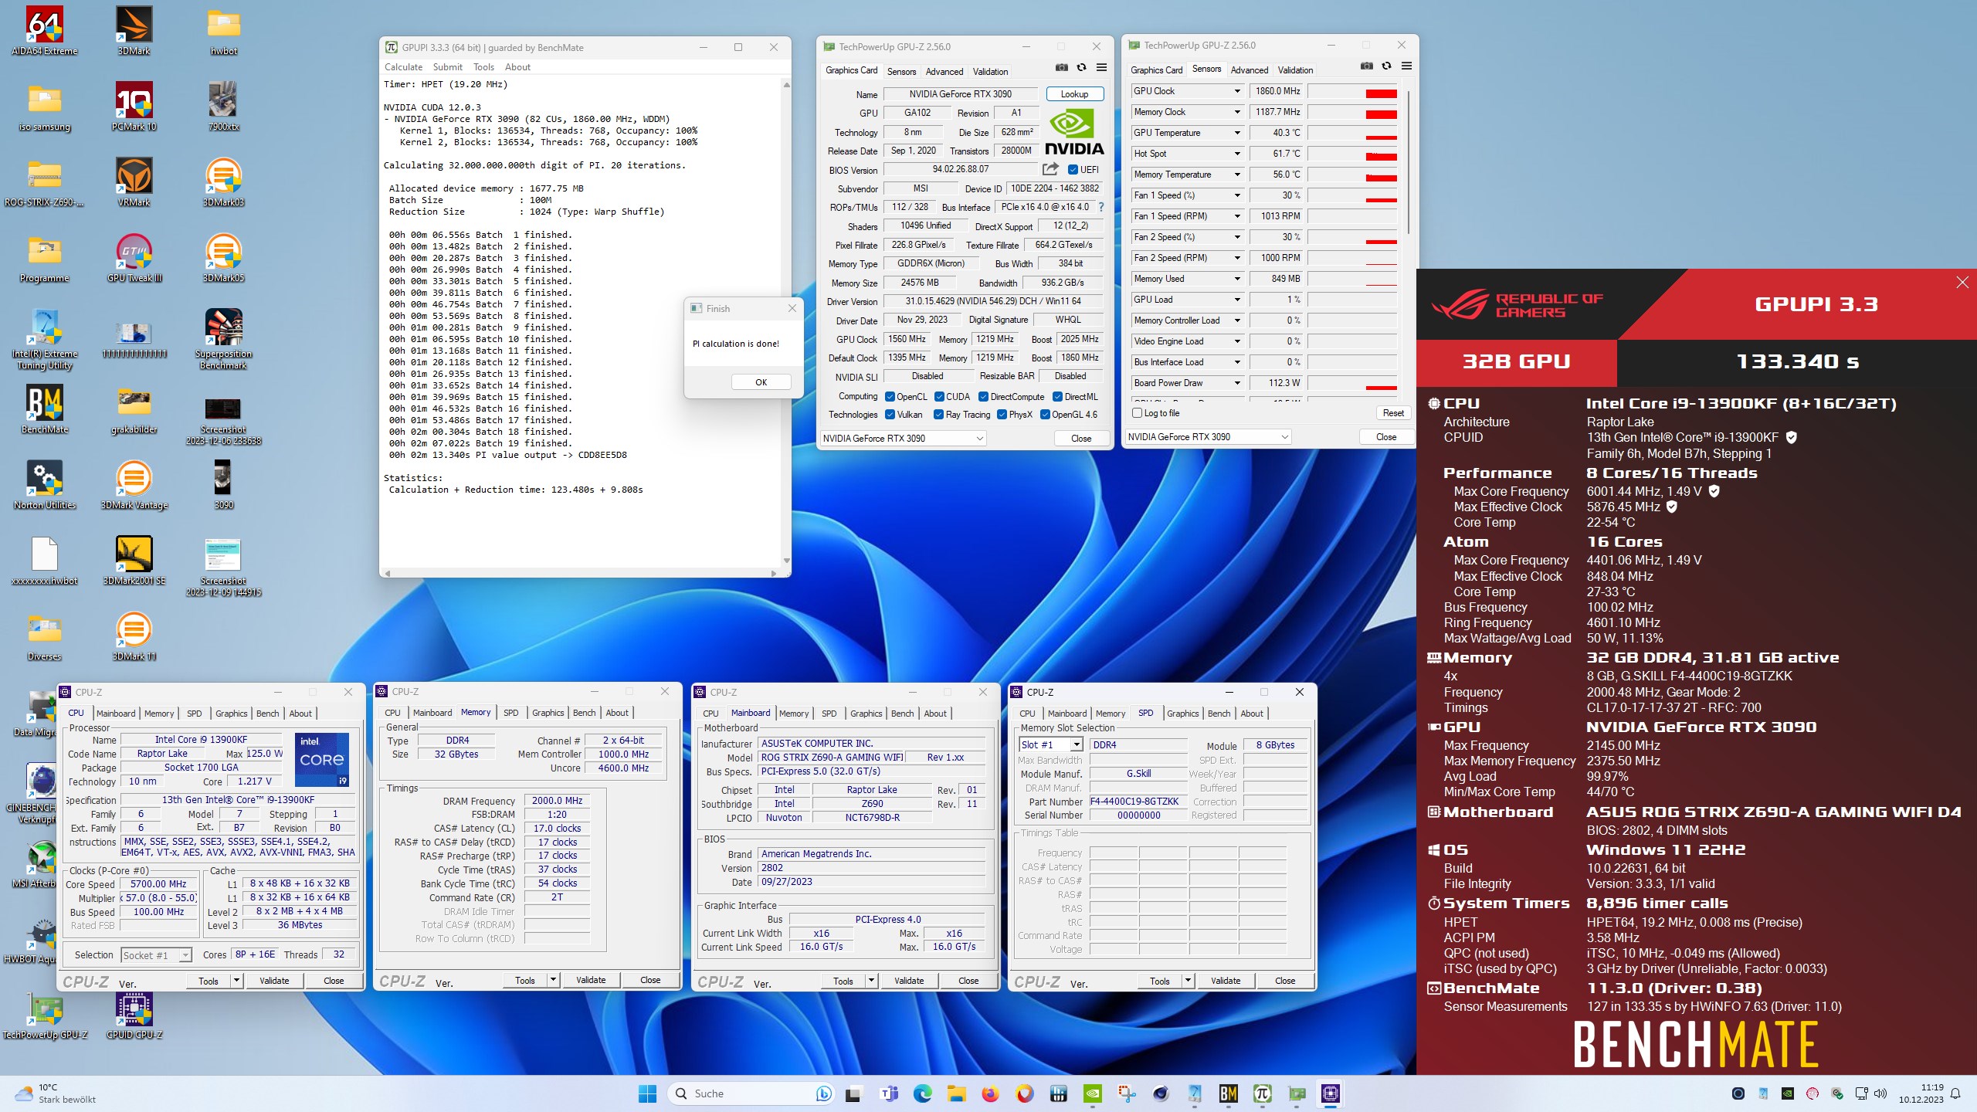The image size is (1977, 1112).
Task: Toggle DirectML checkbox in GPU-Z
Action: coord(1057,397)
